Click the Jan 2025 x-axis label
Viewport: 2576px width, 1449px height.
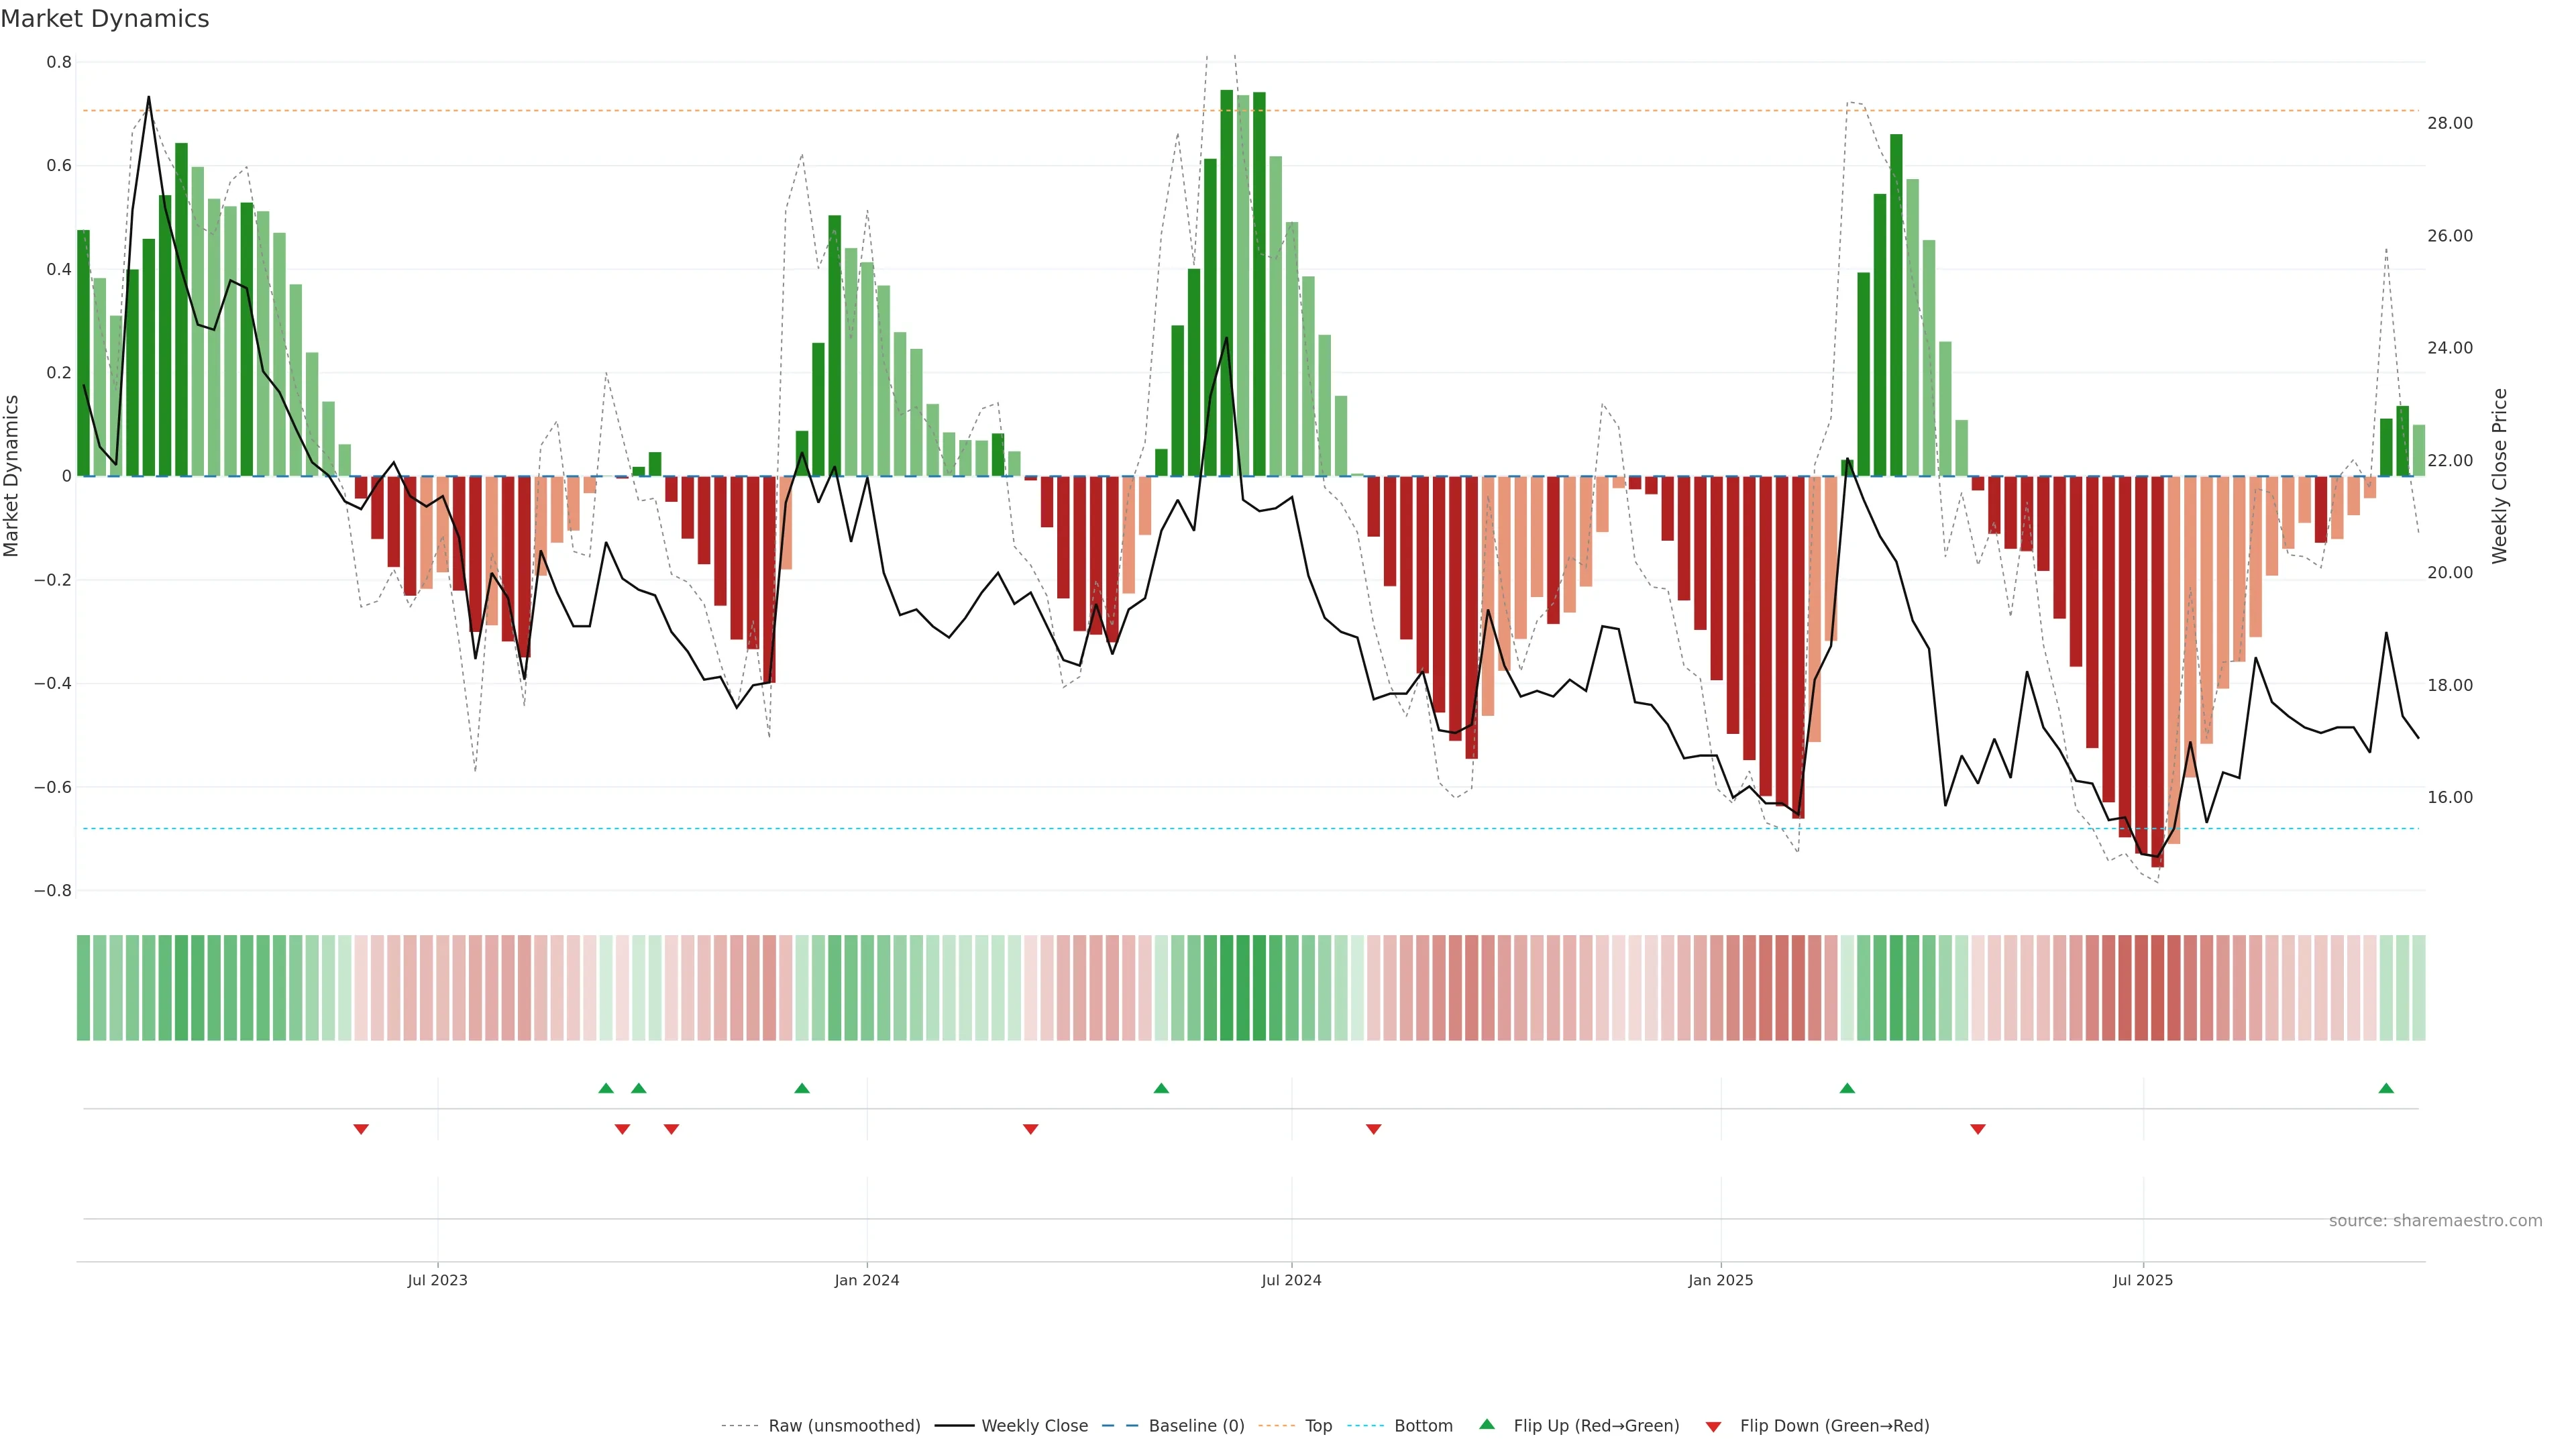(x=1720, y=1280)
